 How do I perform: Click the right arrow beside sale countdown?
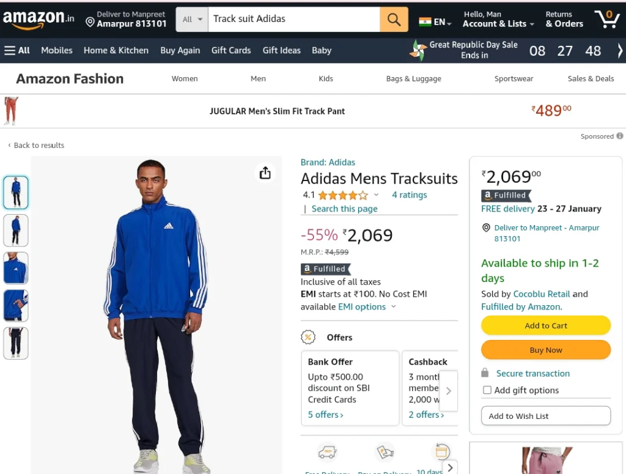tap(620, 51)
